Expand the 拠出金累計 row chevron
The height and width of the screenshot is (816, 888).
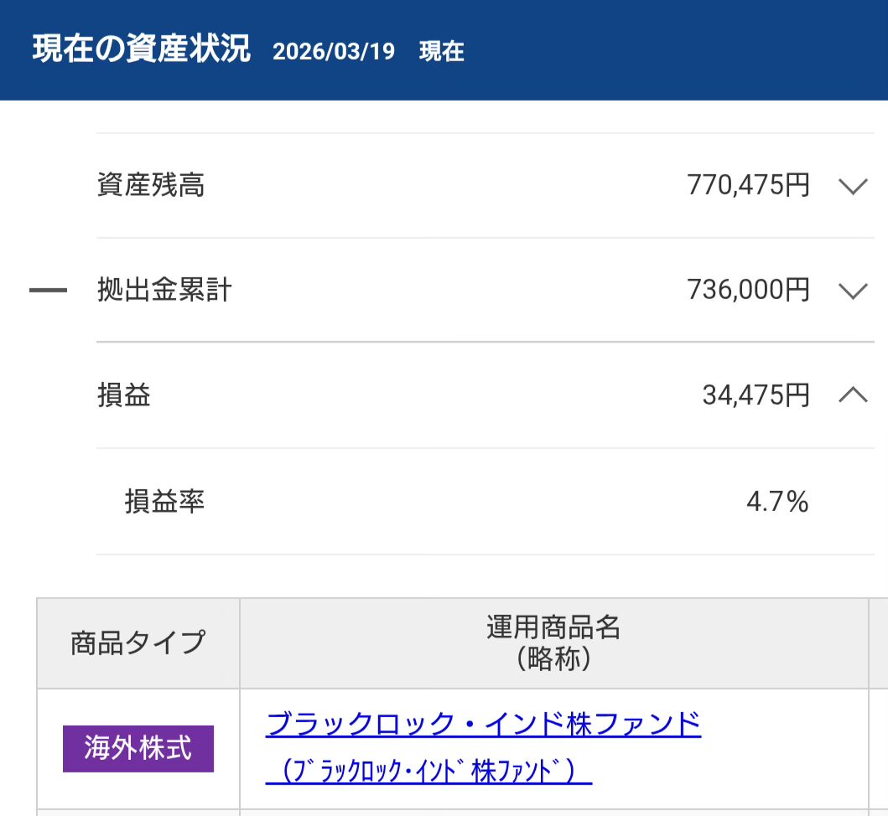pos(852,291)
